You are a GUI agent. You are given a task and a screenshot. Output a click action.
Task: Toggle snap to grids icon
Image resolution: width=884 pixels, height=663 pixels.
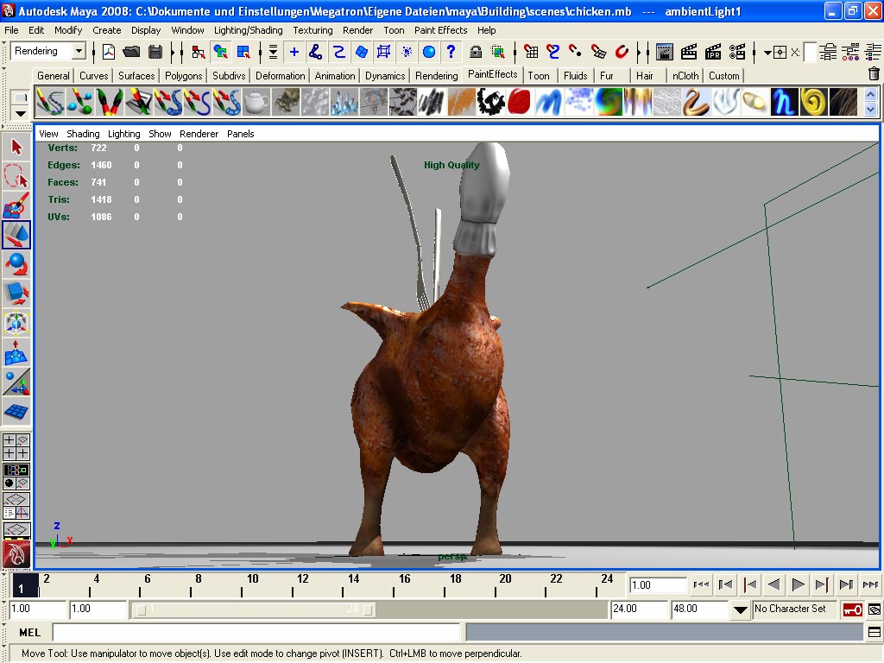coord(531,52)
